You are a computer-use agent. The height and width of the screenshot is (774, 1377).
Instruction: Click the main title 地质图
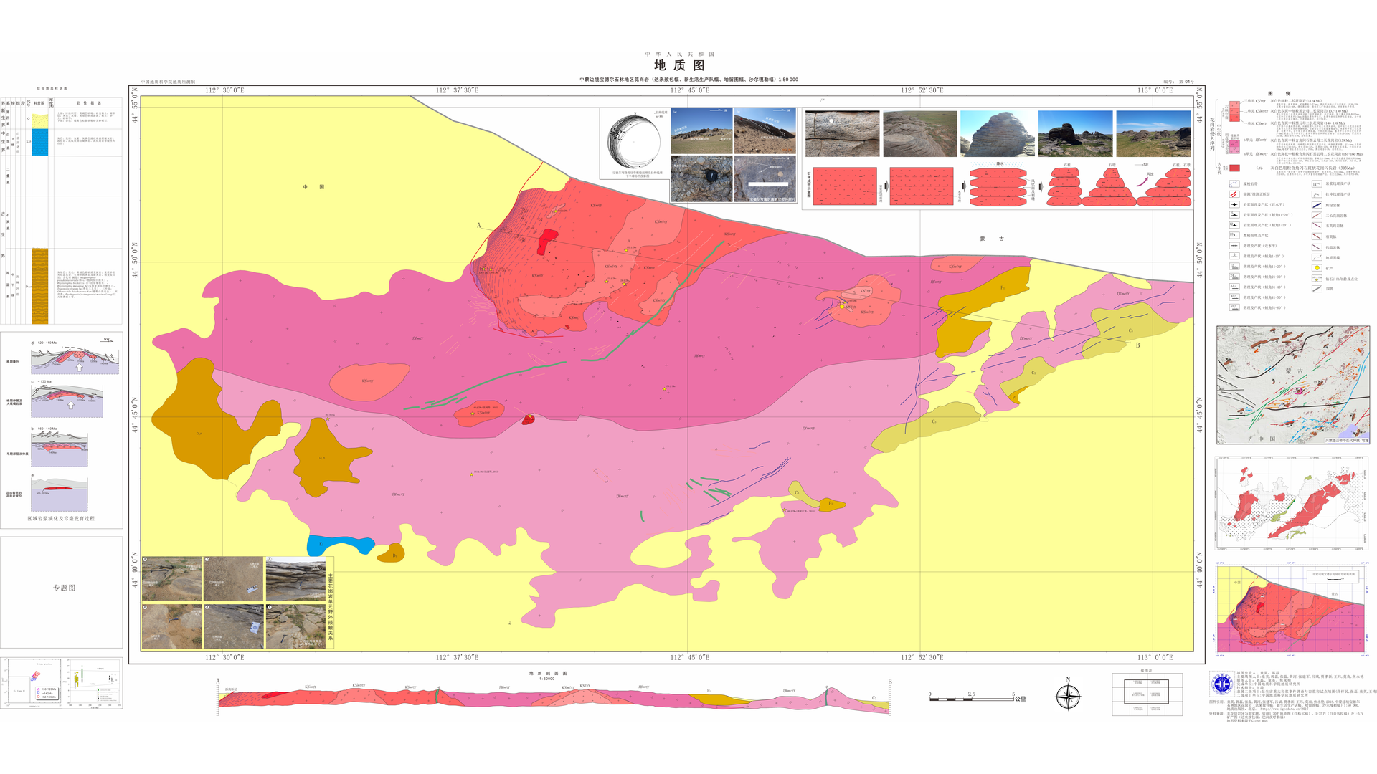(x=679, y=65)
